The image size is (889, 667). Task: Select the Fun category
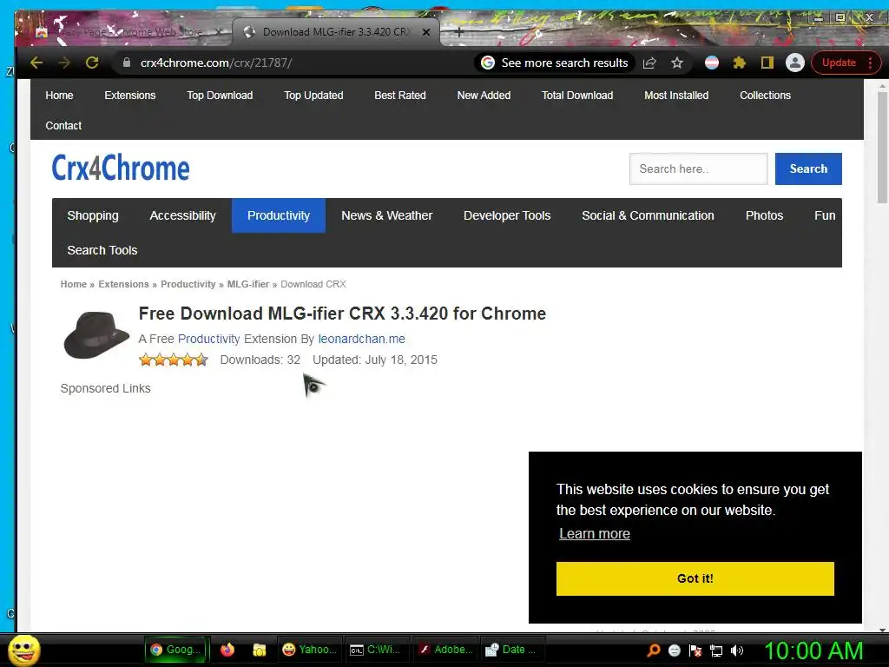[x=825, y=215]
